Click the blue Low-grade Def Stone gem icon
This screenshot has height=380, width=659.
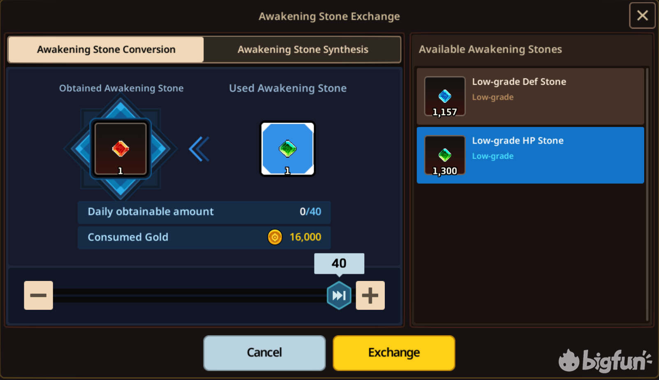(445, 96)
